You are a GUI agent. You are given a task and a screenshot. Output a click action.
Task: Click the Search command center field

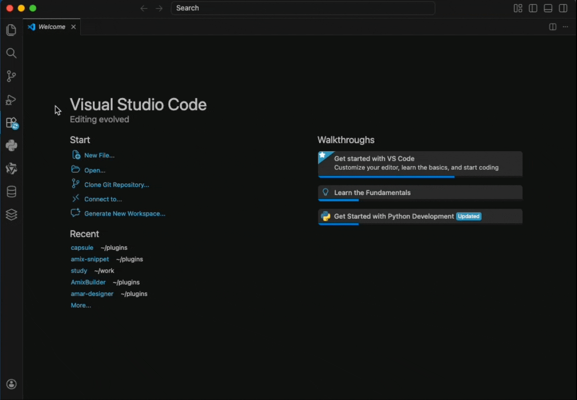(x=303, y=8)
